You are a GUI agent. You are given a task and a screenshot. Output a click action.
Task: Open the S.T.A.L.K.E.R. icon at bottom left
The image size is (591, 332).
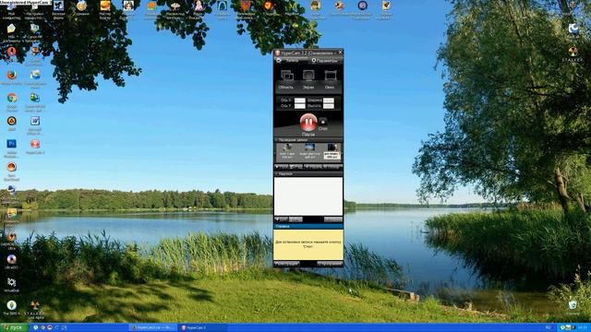point(35,305)
